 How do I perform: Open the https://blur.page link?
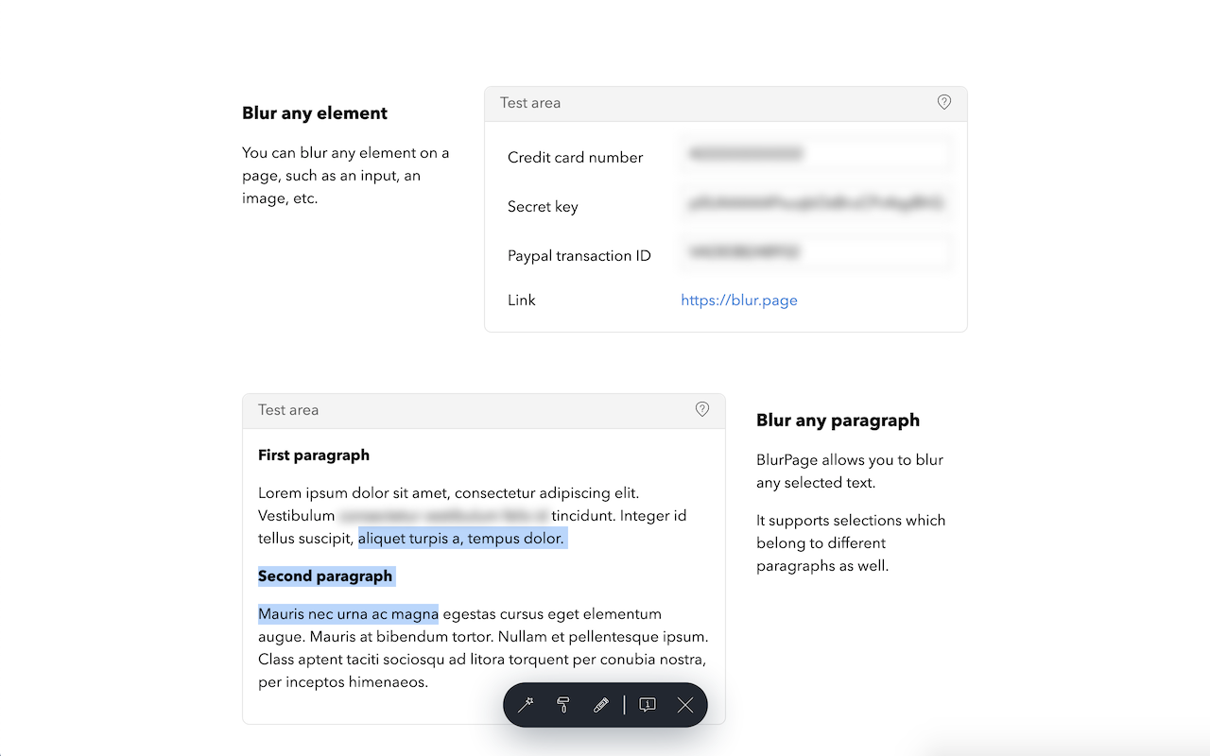[x=739, y=300]
